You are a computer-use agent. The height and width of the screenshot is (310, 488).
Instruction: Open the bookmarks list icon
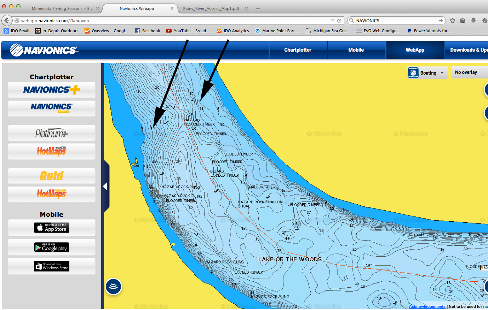click(x=463, y=21)
